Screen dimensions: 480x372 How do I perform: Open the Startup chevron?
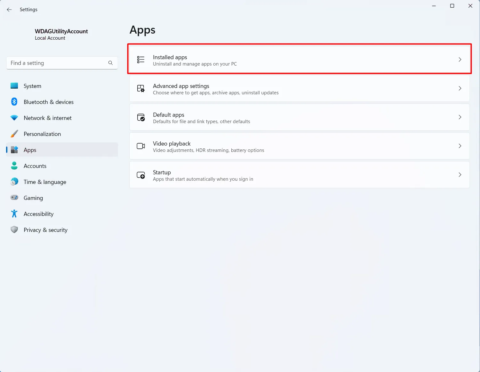click(x=460, y=175)
